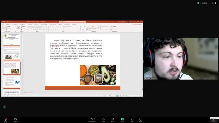The height and width of the screenshot is (123, 219).
Task: Click the slide text paragraph about magnesium
Action: (x=76, y=49)
